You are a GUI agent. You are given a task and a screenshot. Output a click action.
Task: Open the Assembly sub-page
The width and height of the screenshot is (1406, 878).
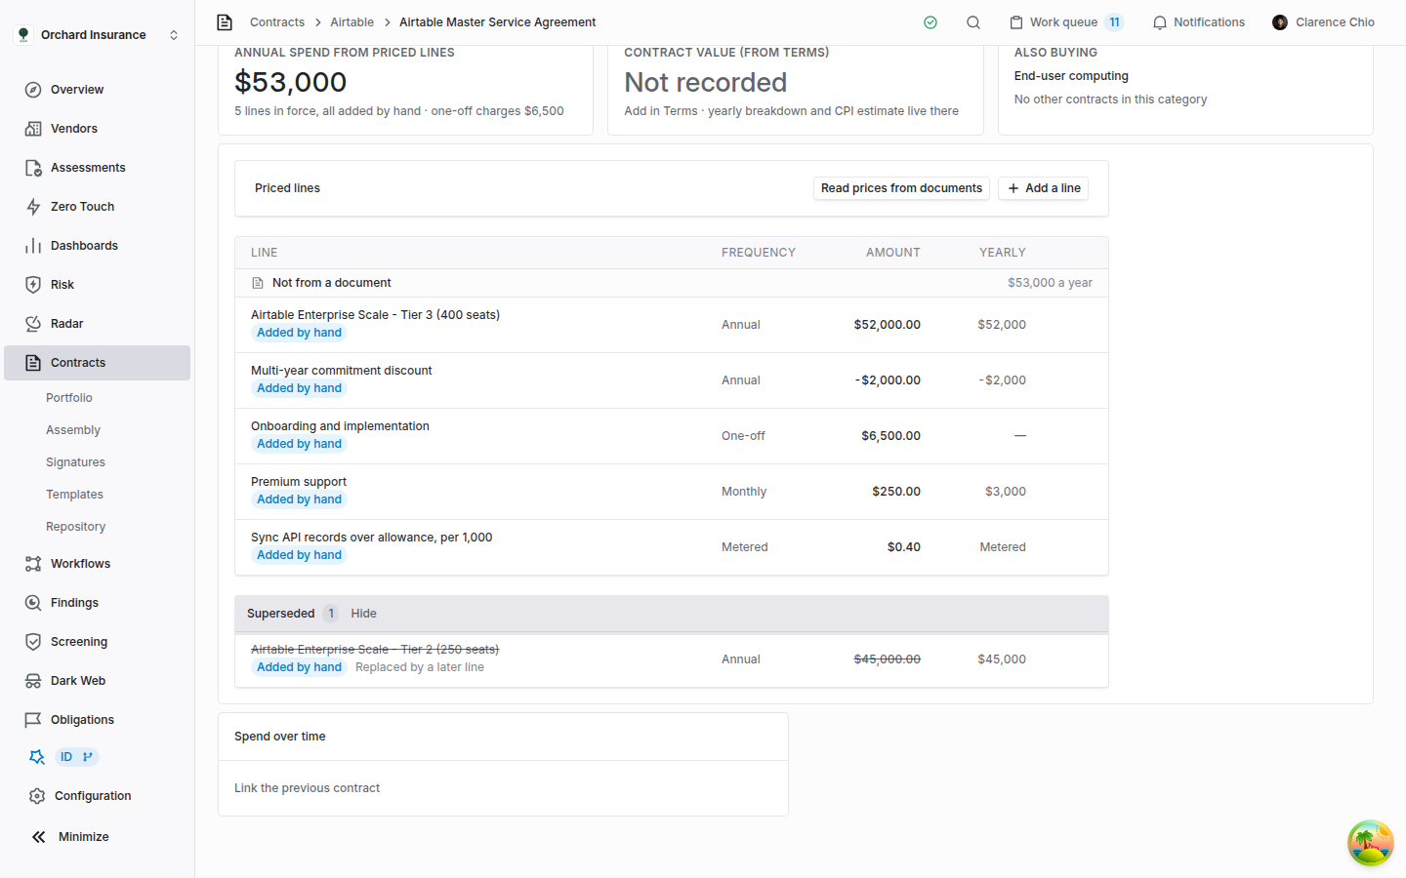pos(73,430)
